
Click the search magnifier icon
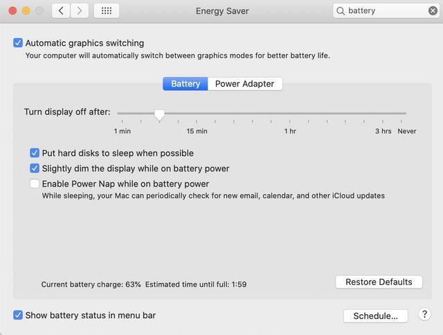[x=341, y=11]
